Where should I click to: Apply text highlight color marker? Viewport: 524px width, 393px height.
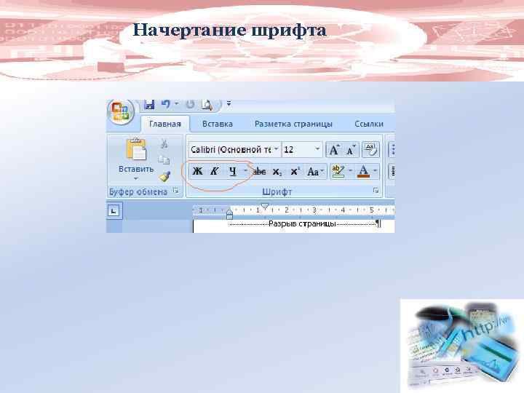pyautogui.click(x=338, y=171)
